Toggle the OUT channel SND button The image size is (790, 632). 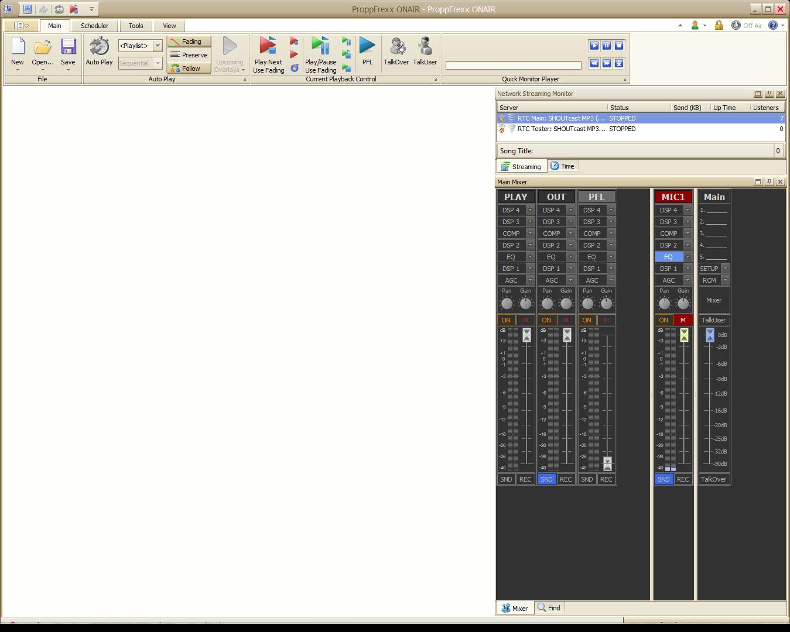click(x=546, y=479)
